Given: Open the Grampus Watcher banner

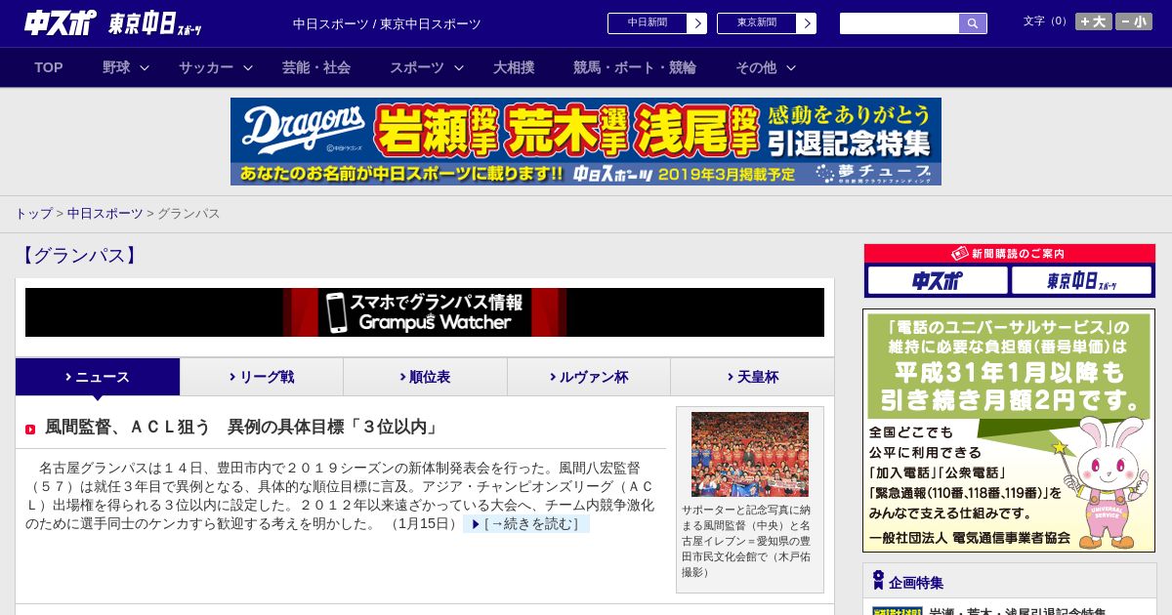Looking at the screenshot, I should point(425,312).
